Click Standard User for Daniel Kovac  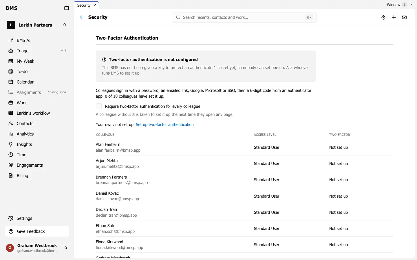[x=266, y=196]
